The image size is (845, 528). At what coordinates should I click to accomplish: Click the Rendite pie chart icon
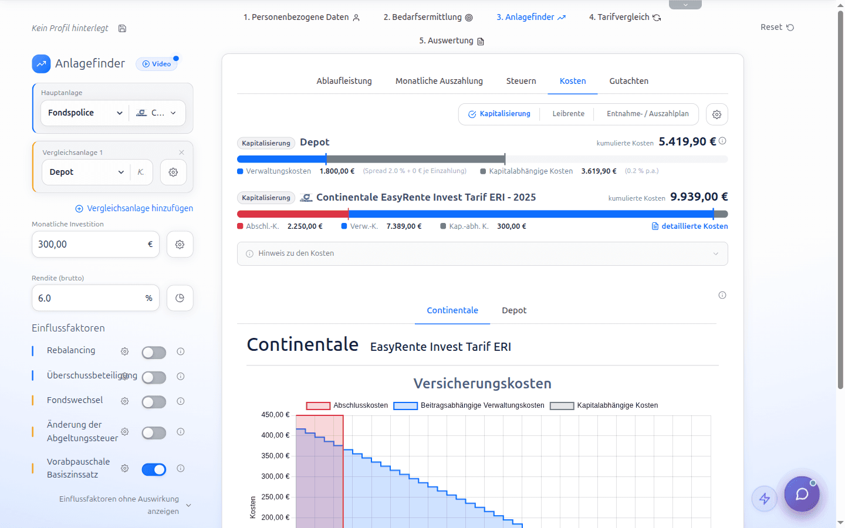[180, 298]
